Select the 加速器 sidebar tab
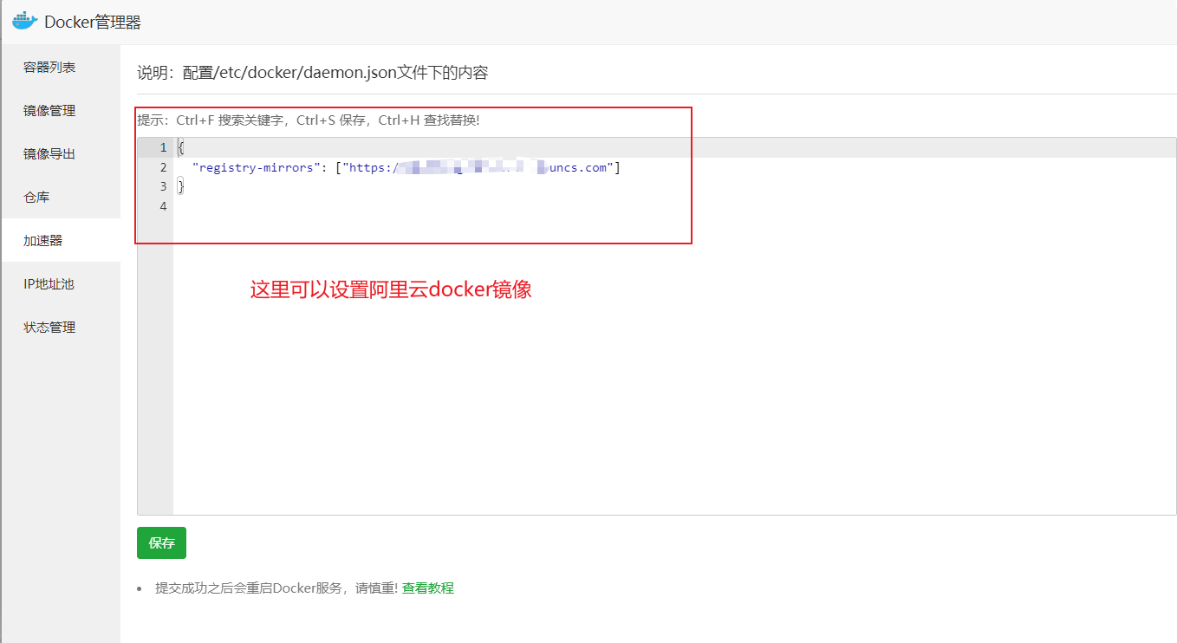This screenshot has height=643, width=1177. pyautogui.click(x=61, y=240)
